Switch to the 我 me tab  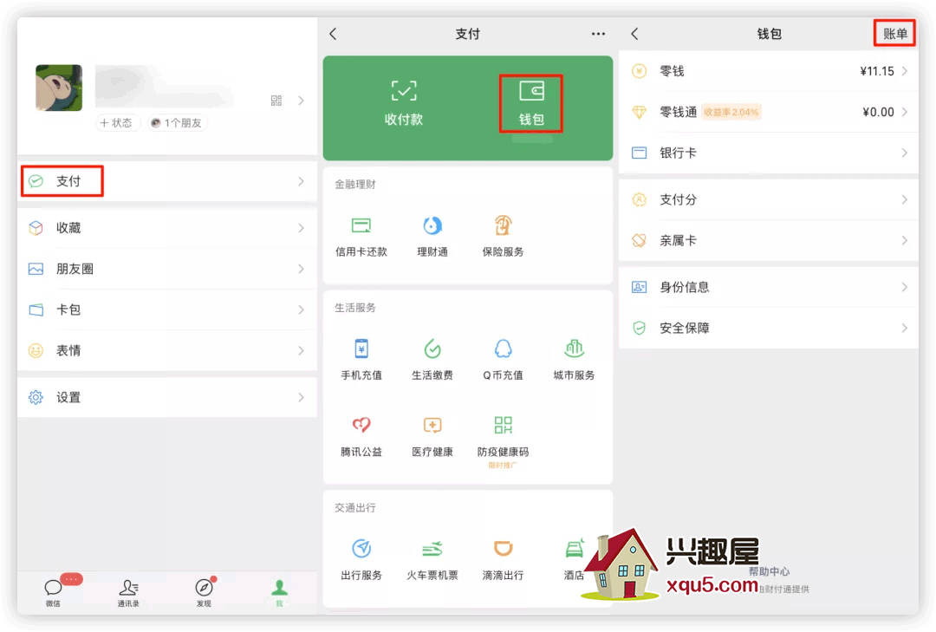pyautogui.click(x=279, y=592)
